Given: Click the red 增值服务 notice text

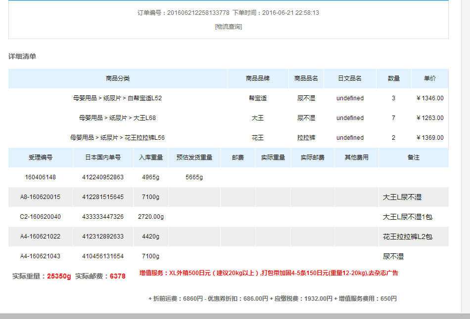Looking at the screenshot, I should point(269,273).
